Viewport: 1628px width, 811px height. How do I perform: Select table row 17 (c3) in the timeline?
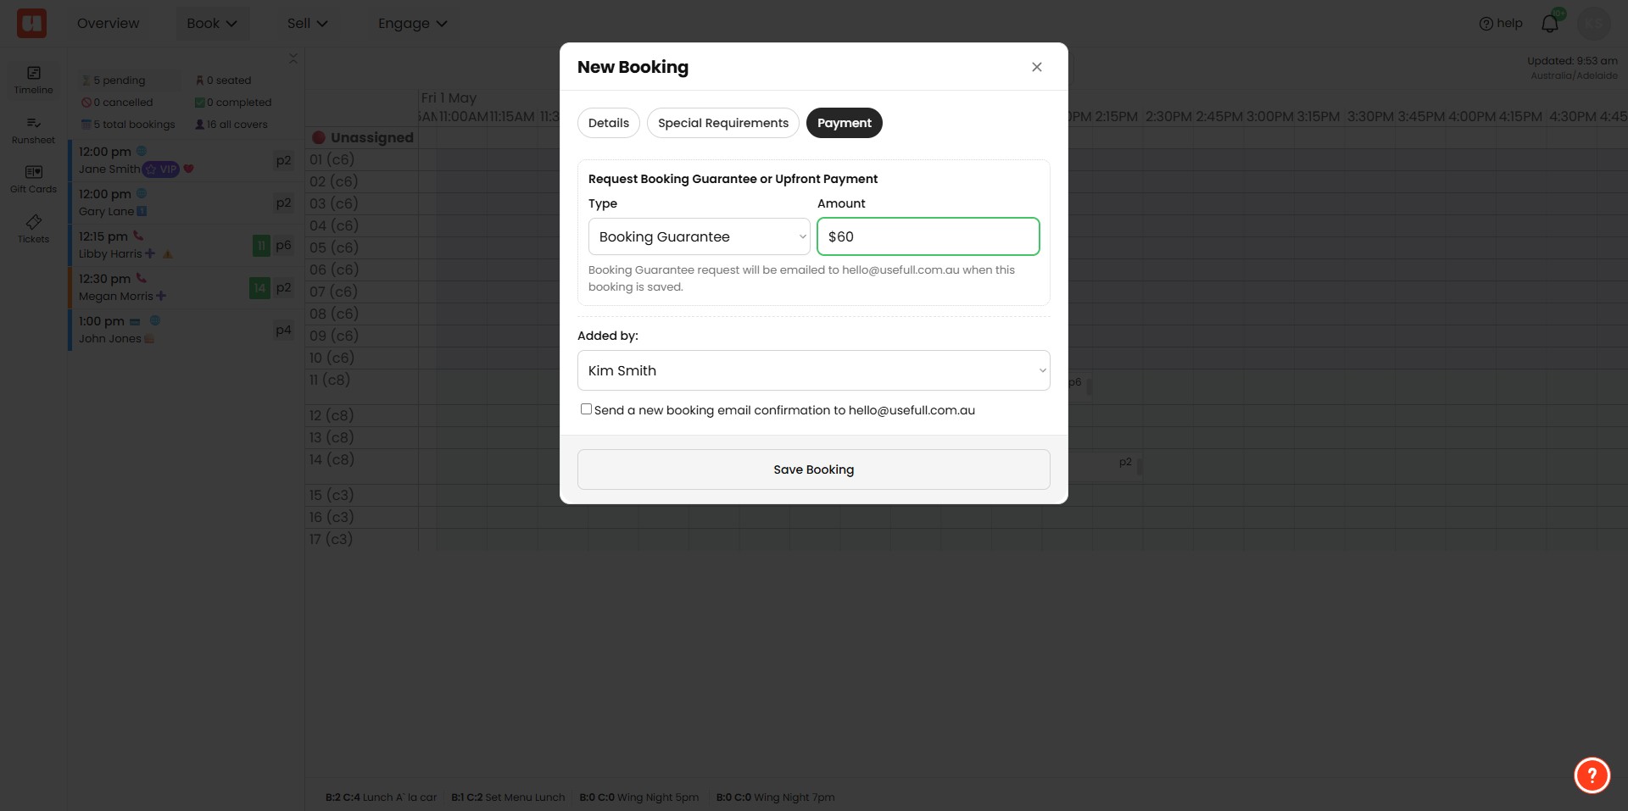(x=361, y=539)
